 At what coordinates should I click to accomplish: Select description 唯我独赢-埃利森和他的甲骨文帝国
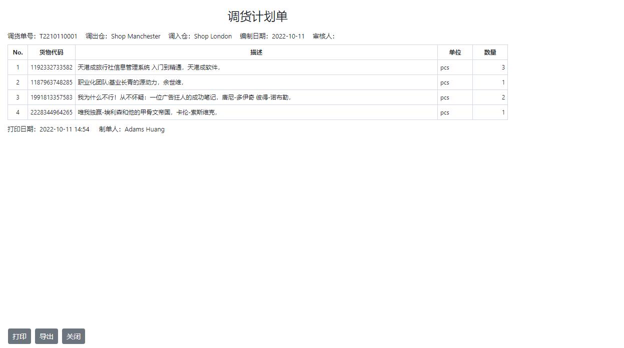coord(124,112)
